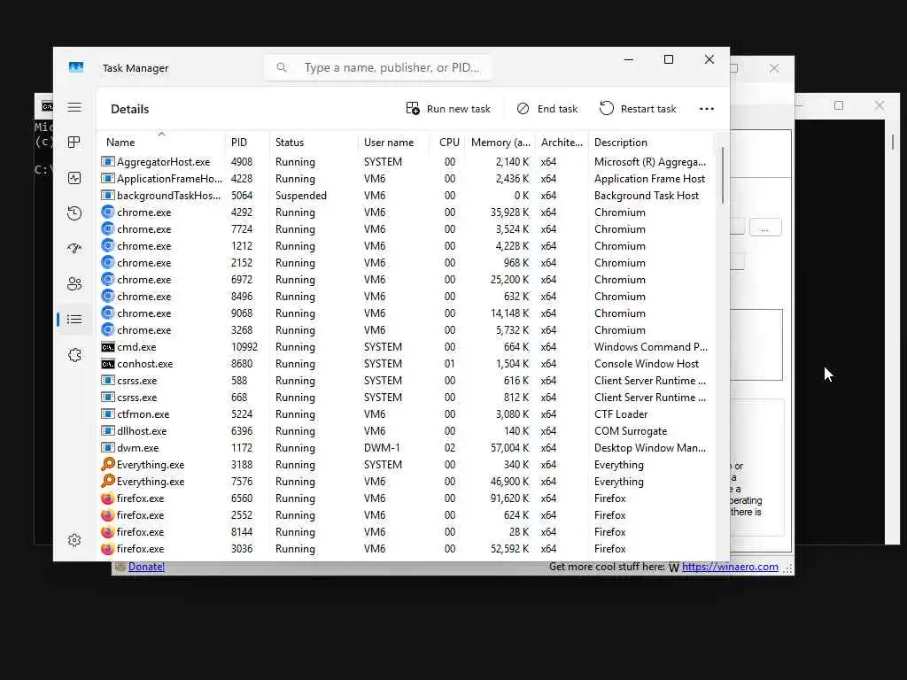Click the search magnifier icon

point(282,67)
